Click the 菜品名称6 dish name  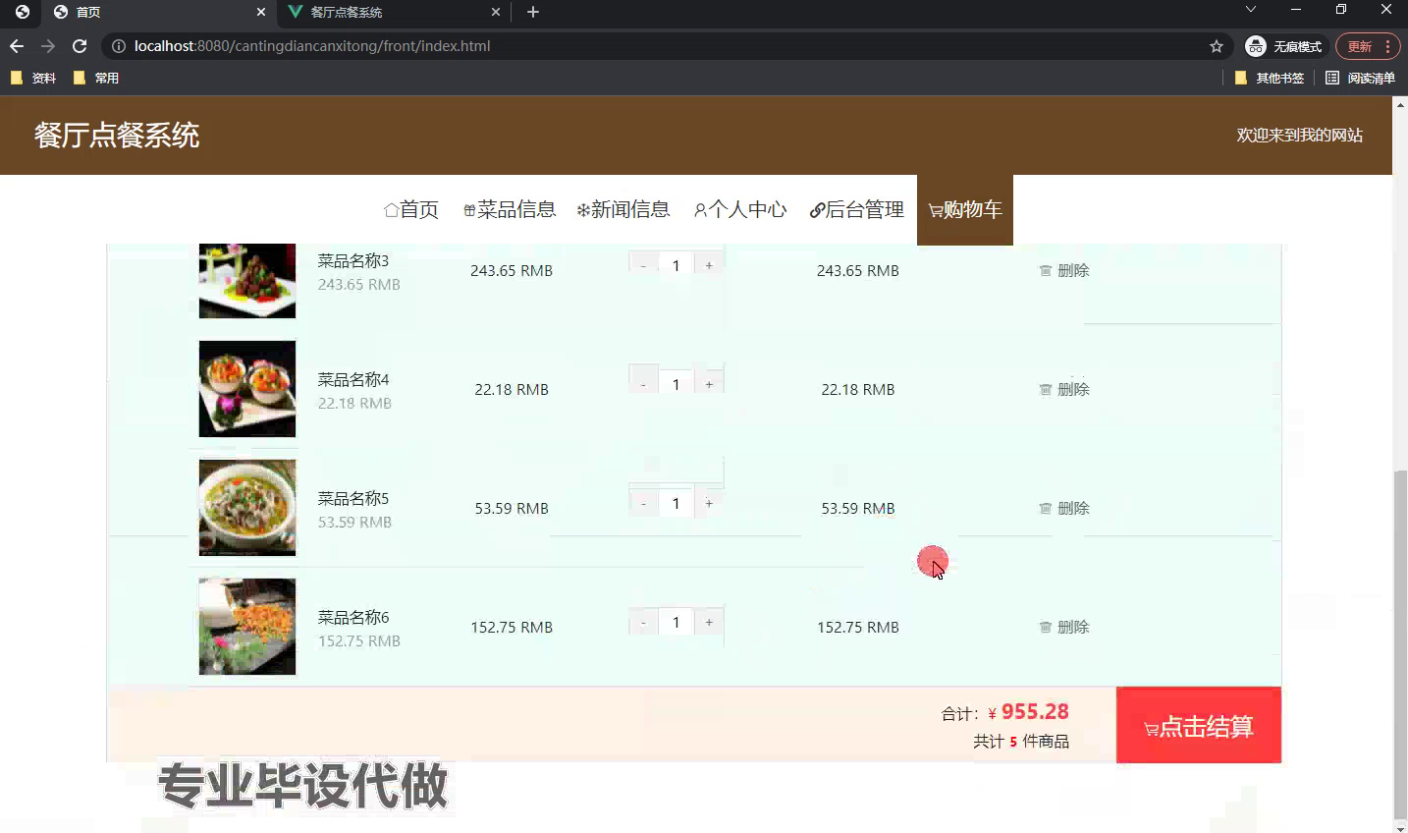tap(353, 617)
